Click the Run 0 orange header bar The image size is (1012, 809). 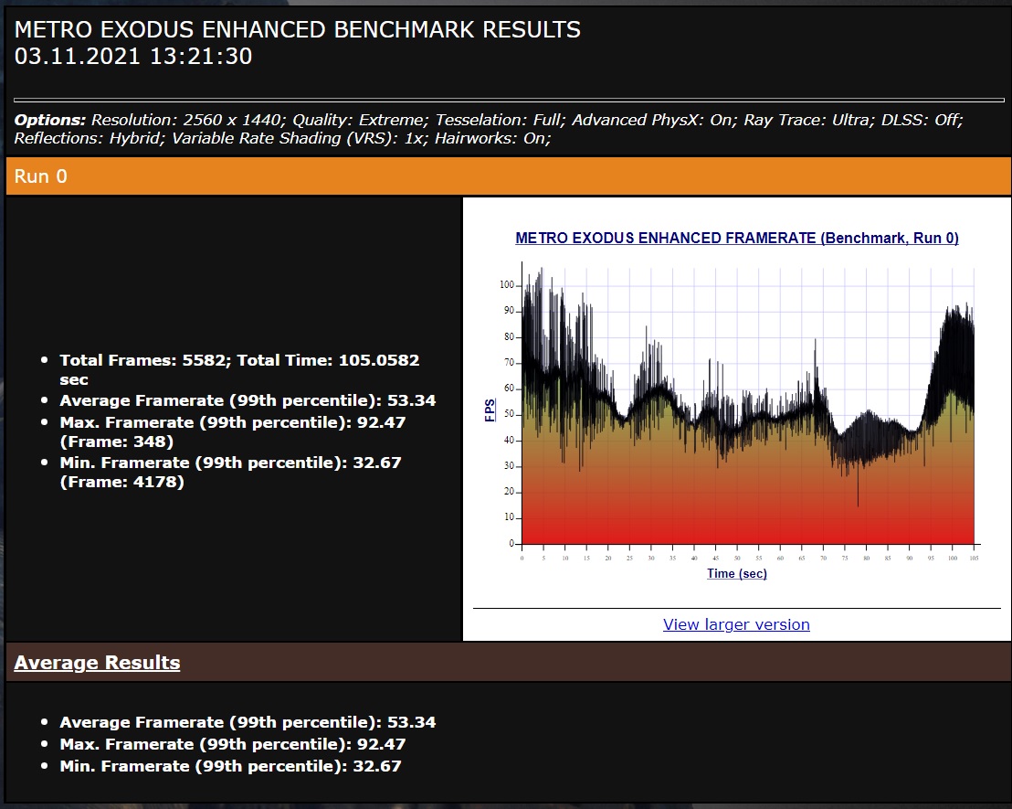[509, 176]
